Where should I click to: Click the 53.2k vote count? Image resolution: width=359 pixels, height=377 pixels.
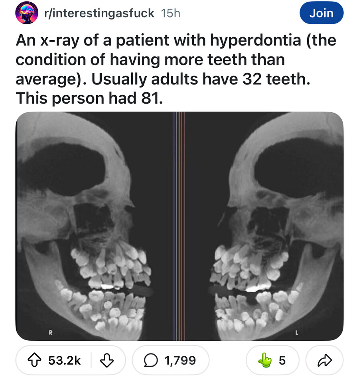pyautogui.click(x=65, y=360)
